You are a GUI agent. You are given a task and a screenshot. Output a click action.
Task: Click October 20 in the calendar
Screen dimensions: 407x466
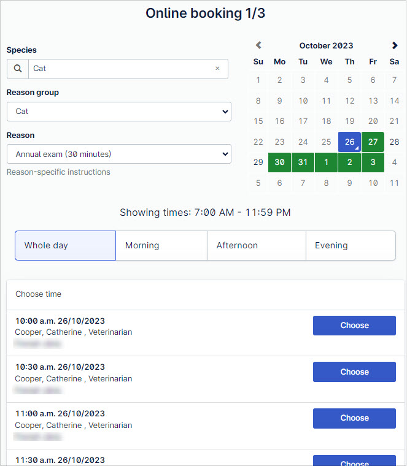point(373,121)
